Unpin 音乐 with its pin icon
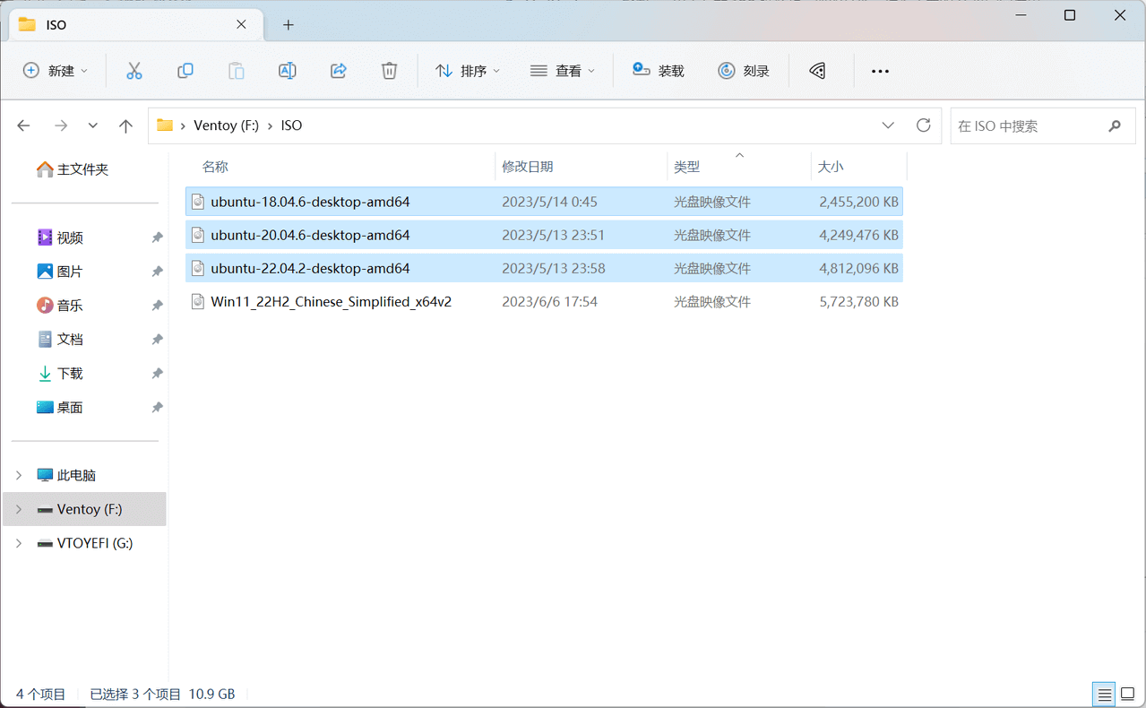 tap(157, 306)
